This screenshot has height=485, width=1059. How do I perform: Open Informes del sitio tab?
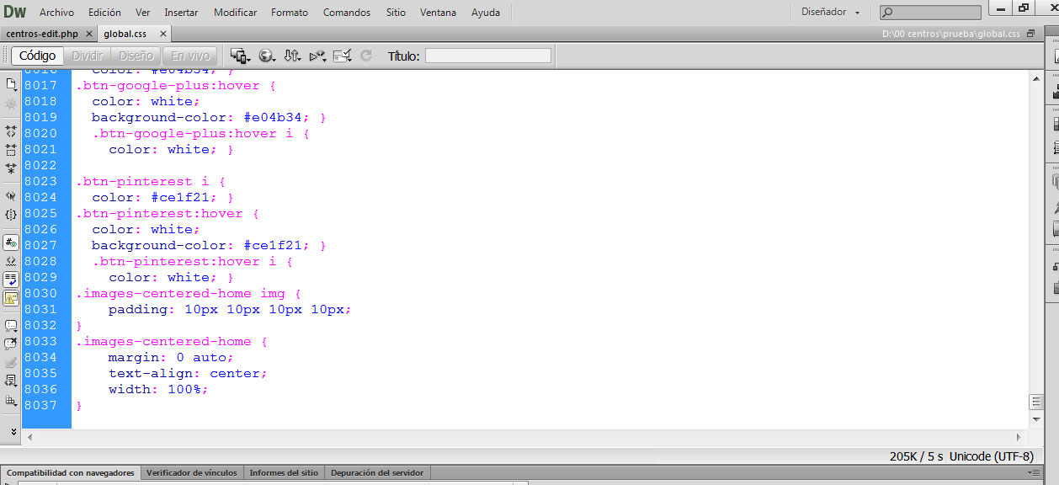point(284,472)
